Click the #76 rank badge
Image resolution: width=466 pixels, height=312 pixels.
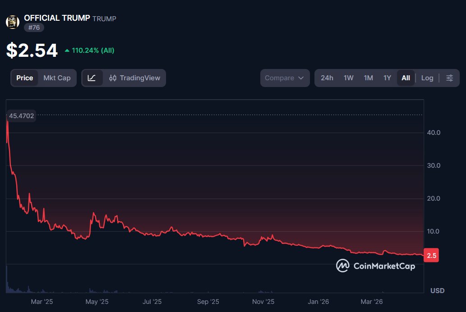[x=34, y=28]
